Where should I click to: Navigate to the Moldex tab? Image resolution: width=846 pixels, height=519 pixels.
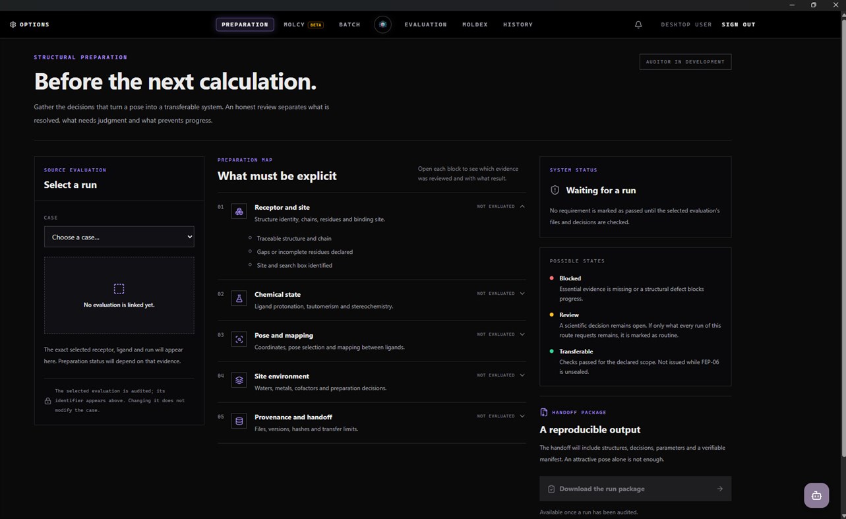tap(475, 24)
